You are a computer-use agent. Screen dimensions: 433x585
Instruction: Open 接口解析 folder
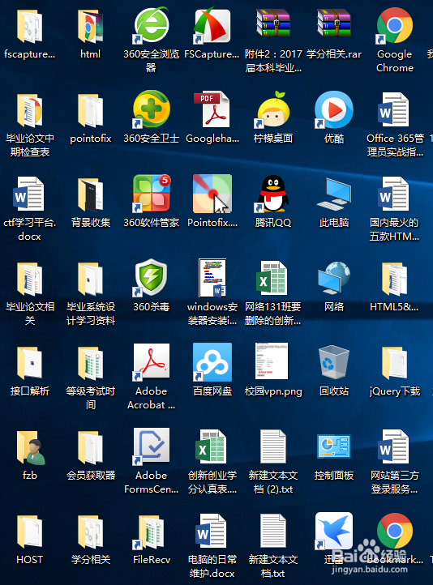[x=29, y=364]
